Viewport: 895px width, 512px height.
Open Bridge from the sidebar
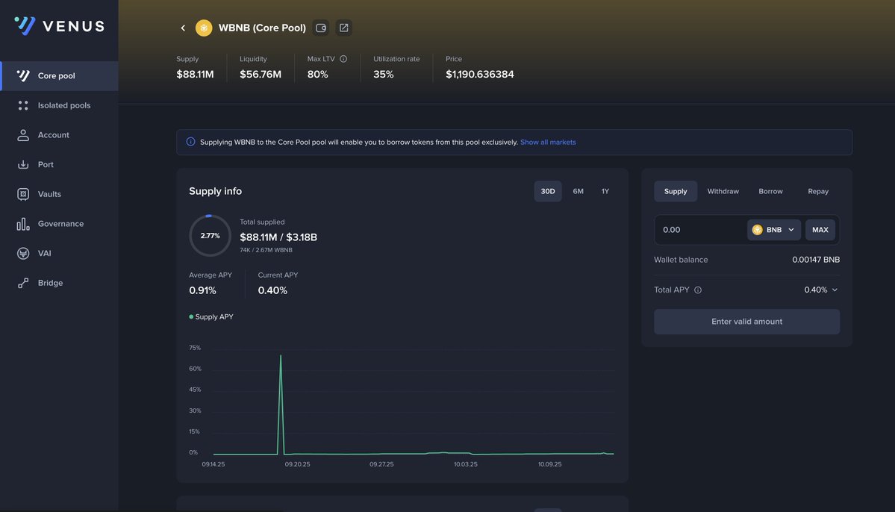pos(60,283)
